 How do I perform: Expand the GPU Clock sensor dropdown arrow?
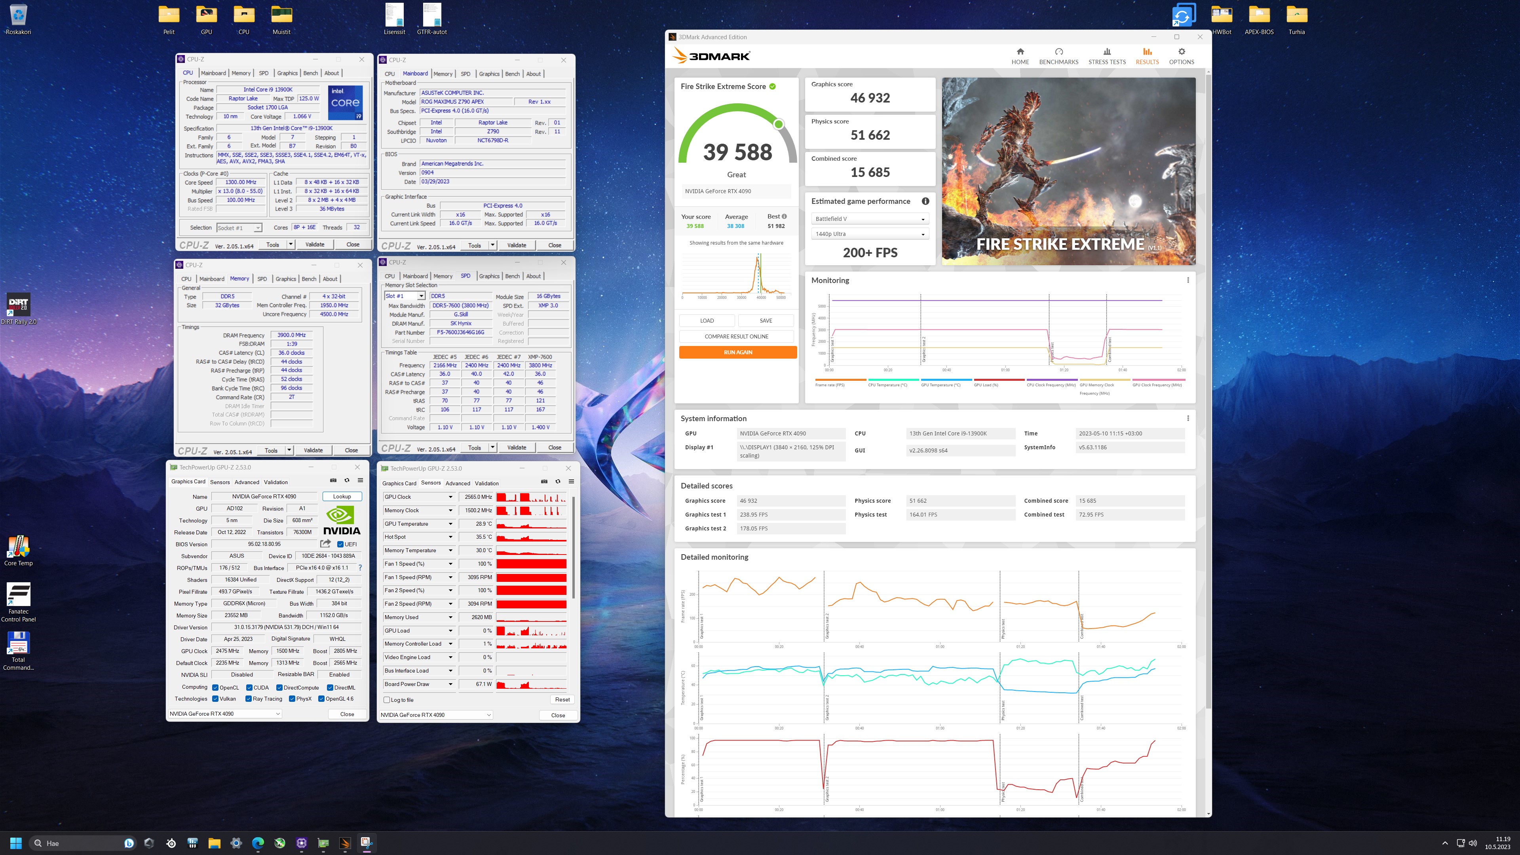point(451,497)
